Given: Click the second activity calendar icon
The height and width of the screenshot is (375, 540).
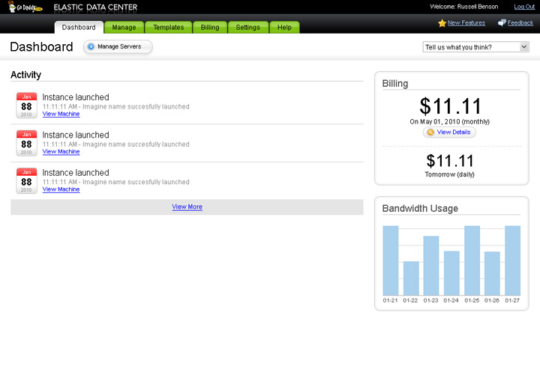Looking at the screenshot, I should click(26, 143).
